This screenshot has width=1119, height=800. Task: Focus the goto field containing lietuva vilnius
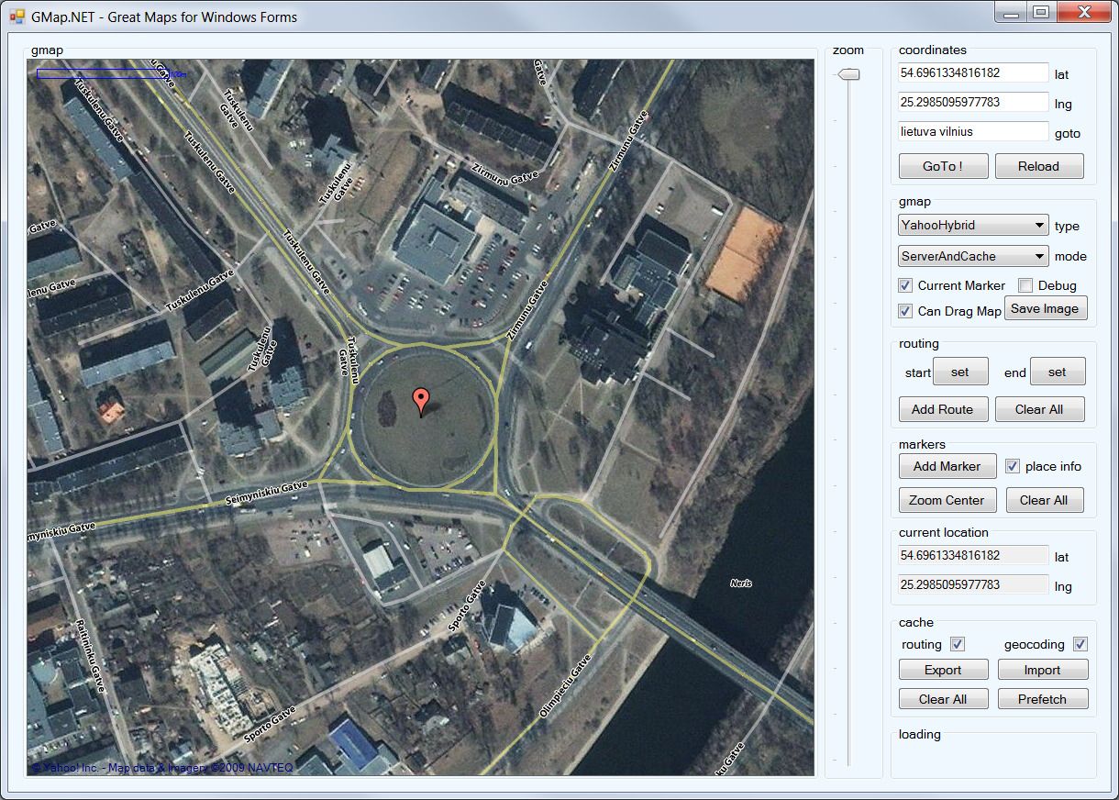[973, 131]
